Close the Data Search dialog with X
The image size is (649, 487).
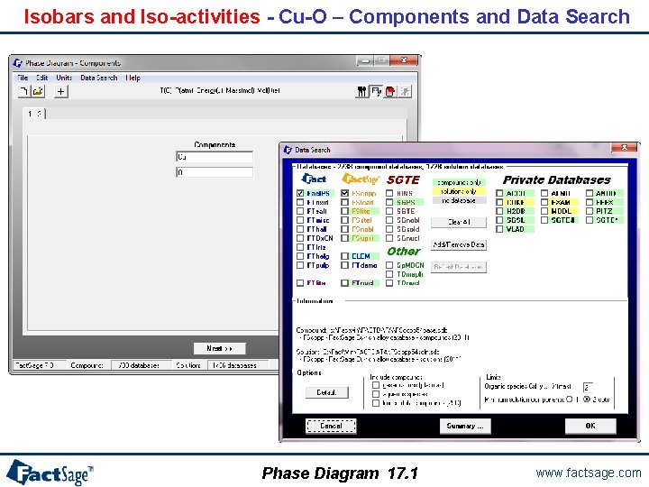pos(624,147)
